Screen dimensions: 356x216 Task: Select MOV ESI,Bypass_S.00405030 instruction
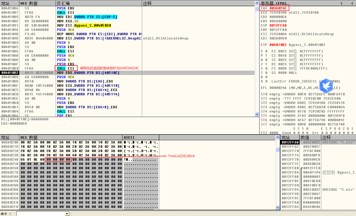[x=84, y=25]
